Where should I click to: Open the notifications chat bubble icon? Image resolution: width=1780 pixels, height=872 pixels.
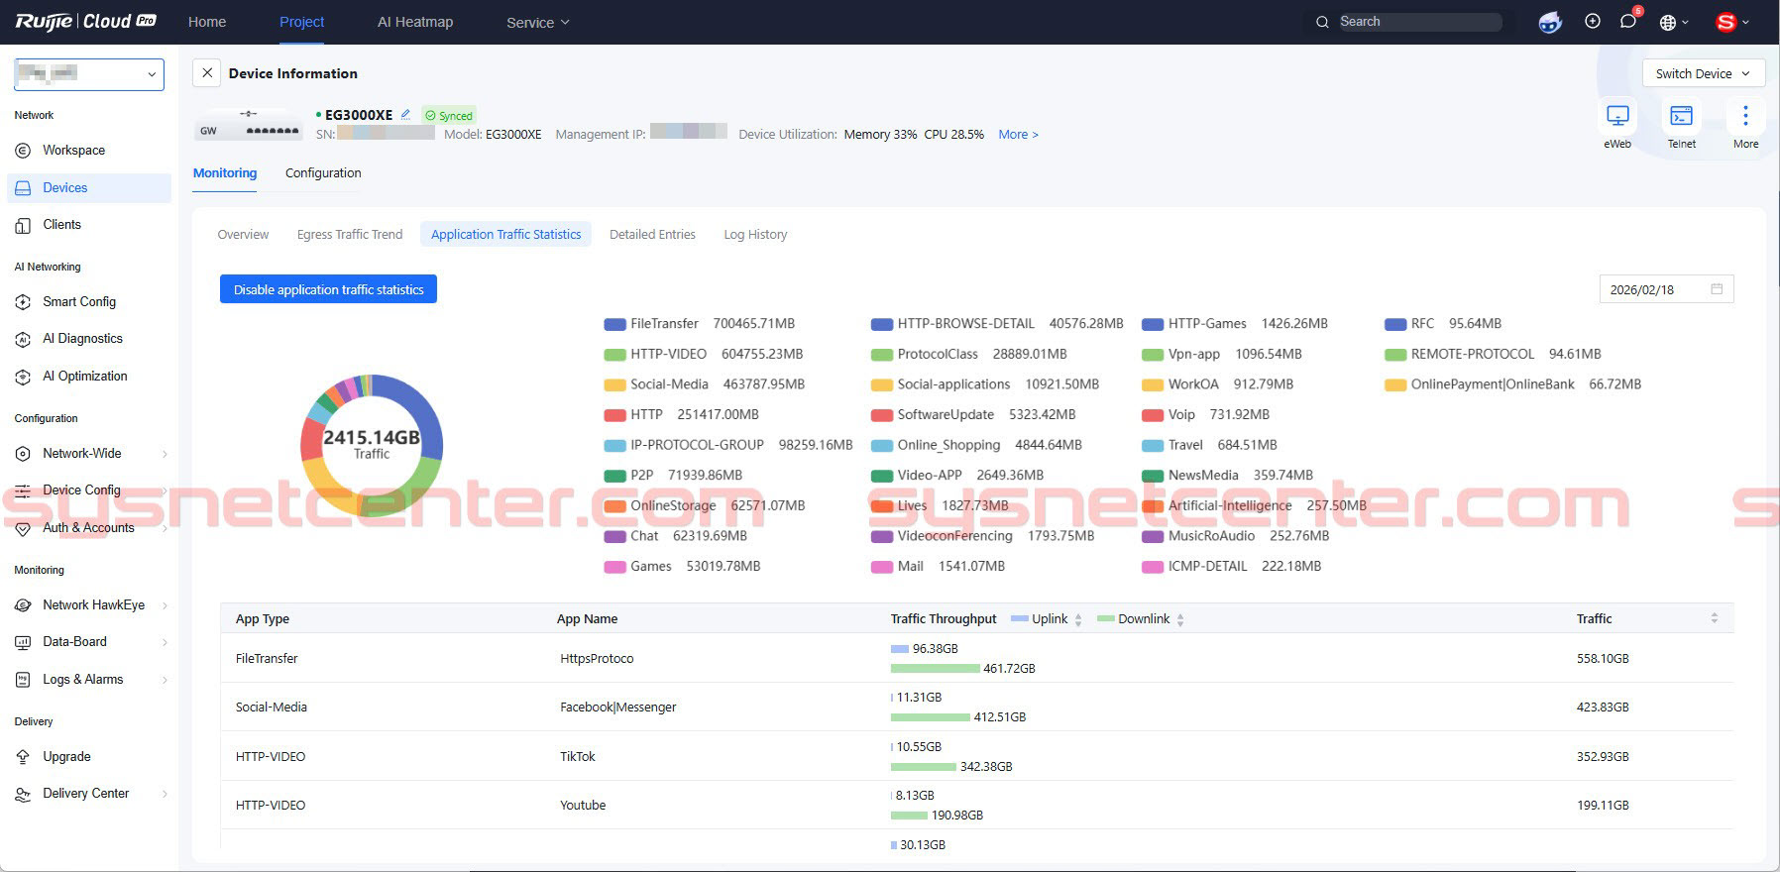(x=1627, y=22)
